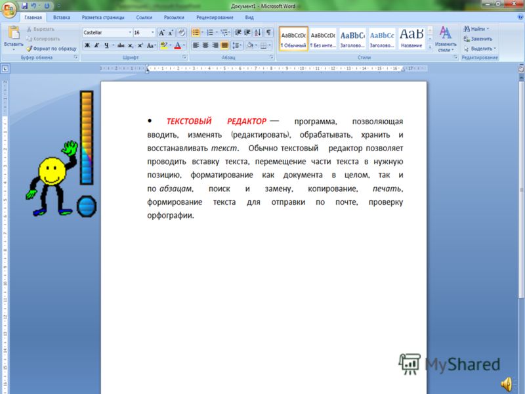525x394 pixels.
Task: Switch to the Главная tab
Action: (33, 18)
